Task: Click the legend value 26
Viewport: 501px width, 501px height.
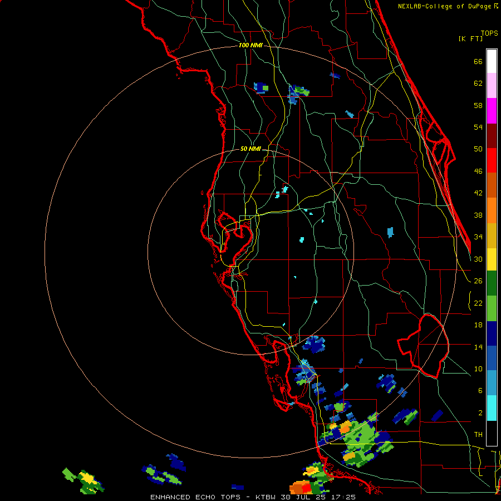Action: click(x=478, y=281)
